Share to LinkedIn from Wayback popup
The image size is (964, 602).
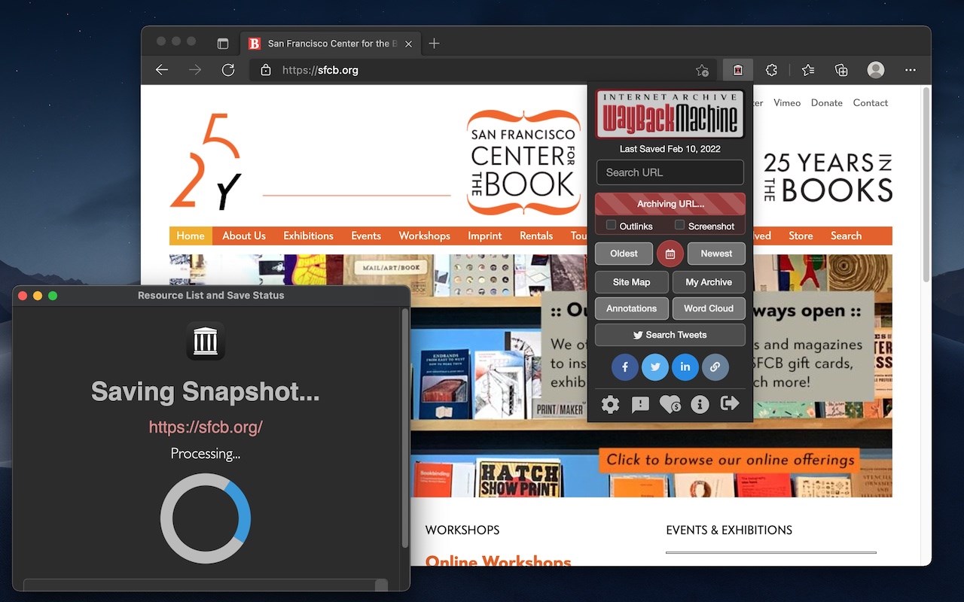coord(685,367)
